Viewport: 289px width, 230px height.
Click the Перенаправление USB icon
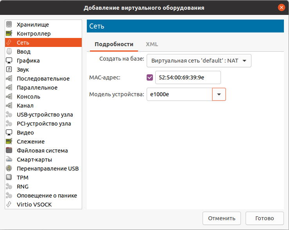pos(9,169)
